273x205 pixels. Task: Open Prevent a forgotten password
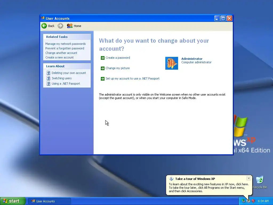(65, 48)
